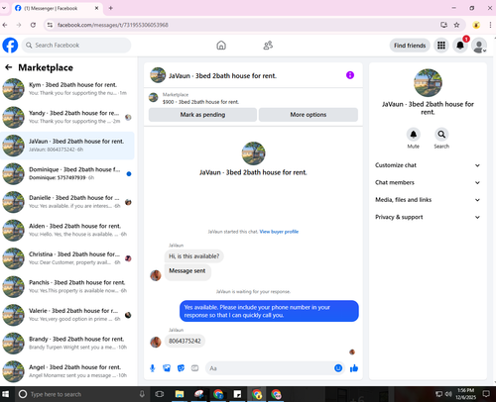Image resolution: width=496 pixels, height=402 pixels.
Task: Click the 'Message sent' bubble
Action: [x=187, y=271]
